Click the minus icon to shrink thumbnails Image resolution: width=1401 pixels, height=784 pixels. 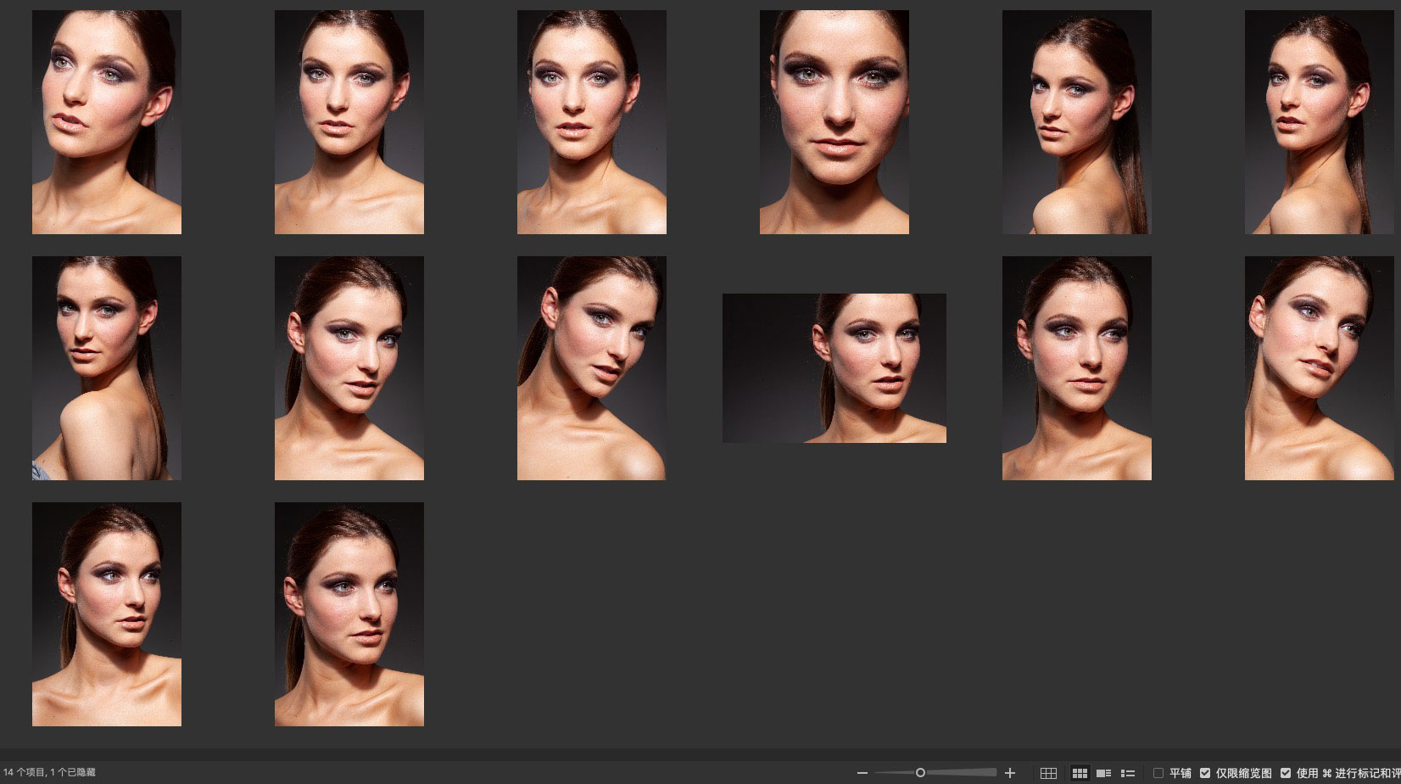coord(862,773)
